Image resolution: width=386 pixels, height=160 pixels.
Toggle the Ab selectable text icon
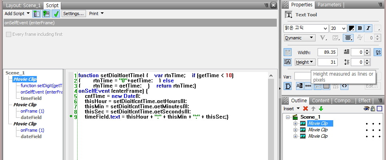pos(300,86)
